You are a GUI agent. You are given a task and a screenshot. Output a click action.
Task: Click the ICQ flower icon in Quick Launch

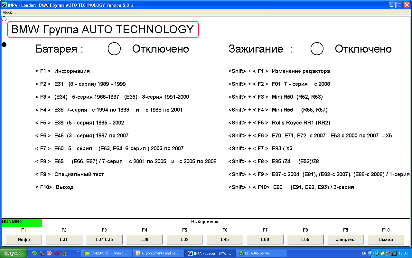point(34,253)
